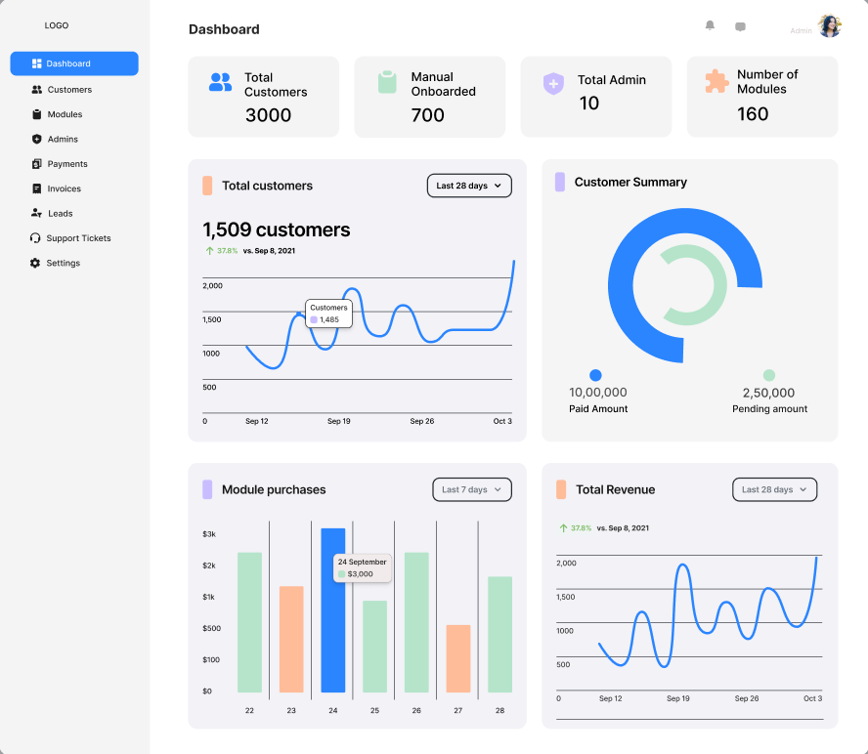Open the chat messages icon
This screenshot has height=754, width=868.
tap(740, 26)
